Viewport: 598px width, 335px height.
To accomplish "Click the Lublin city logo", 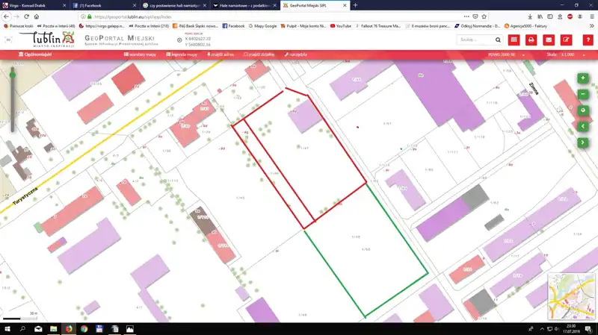I will point(47,40).
